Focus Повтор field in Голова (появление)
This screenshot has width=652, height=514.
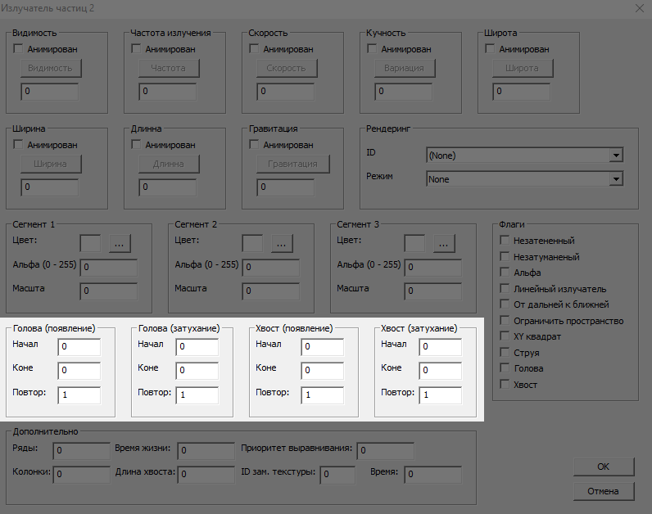(x=79, y=395)
